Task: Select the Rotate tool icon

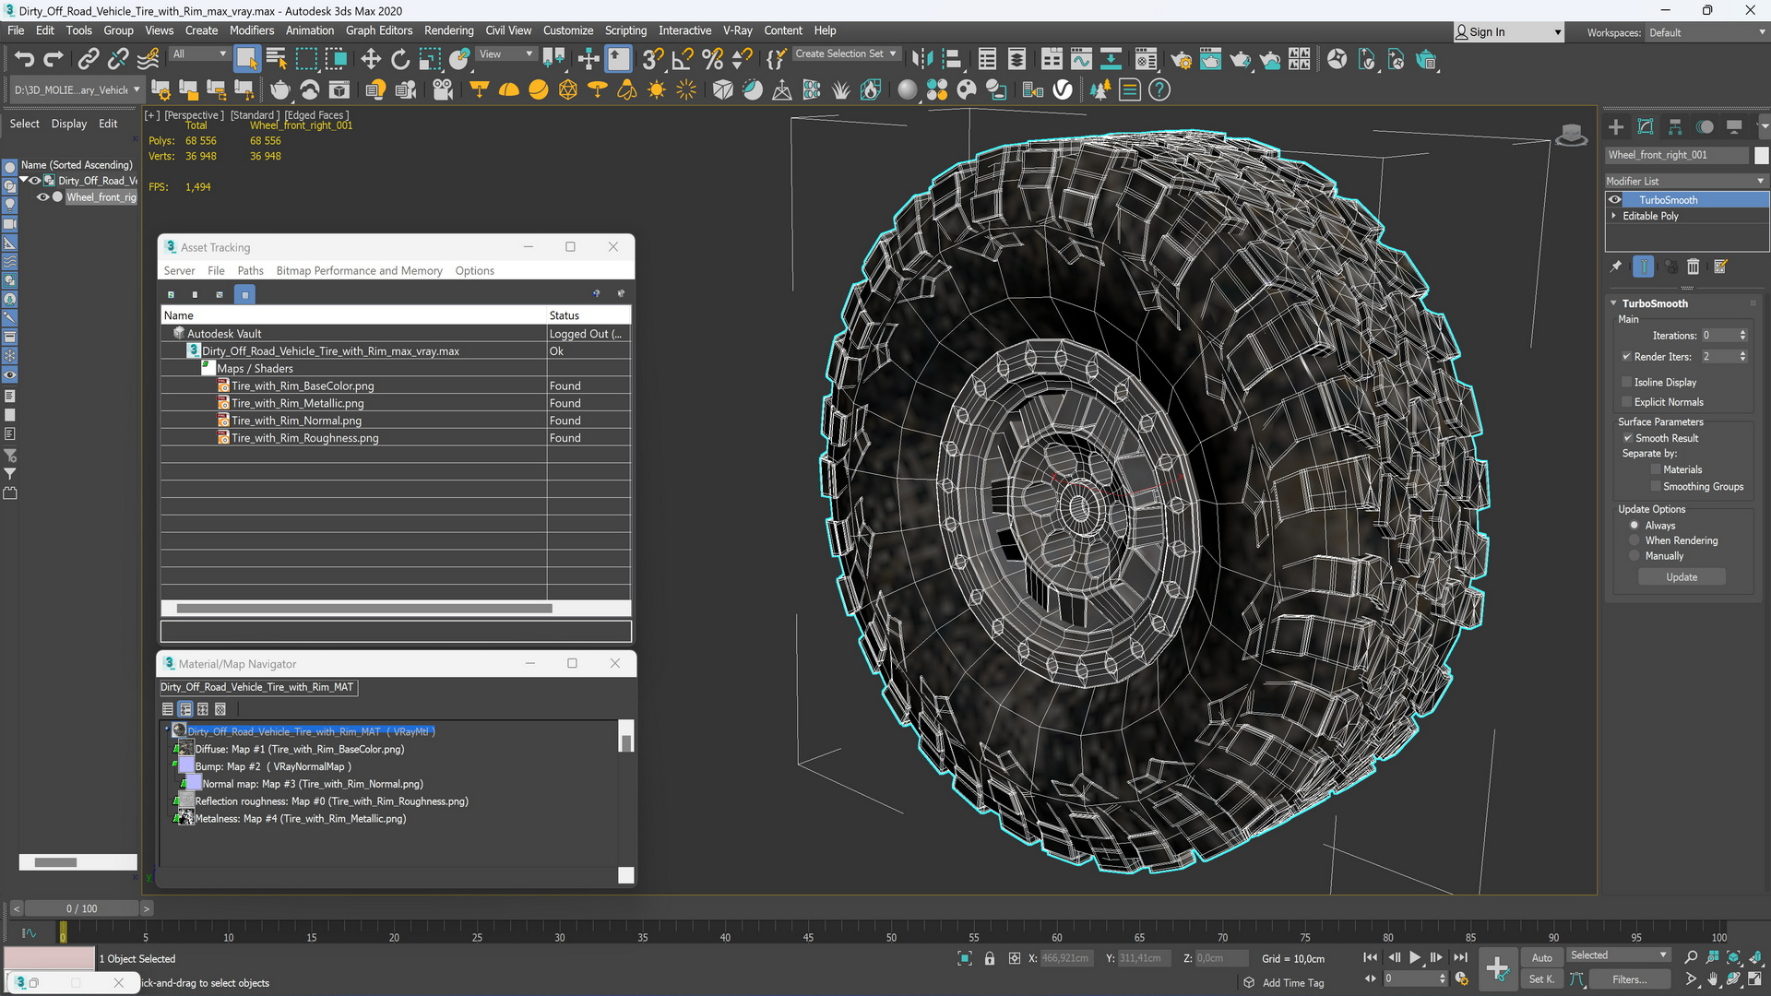Action: [x=399, y=60]
